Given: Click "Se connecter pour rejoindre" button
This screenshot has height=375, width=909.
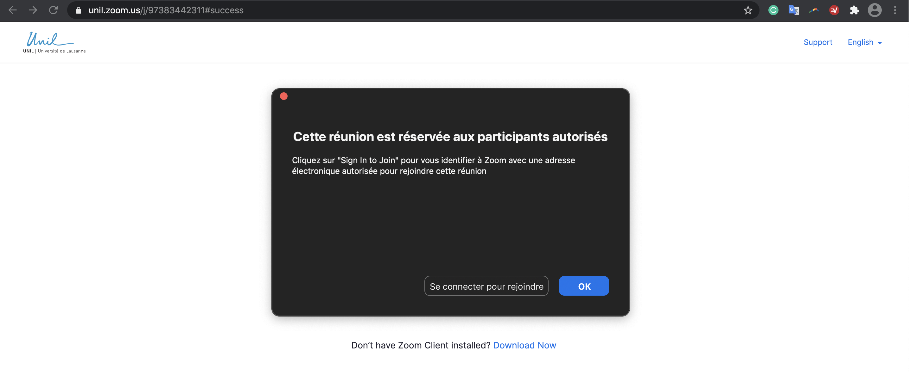Looking at the screenshot, I should pyautogui.click(x=486, y=286).
